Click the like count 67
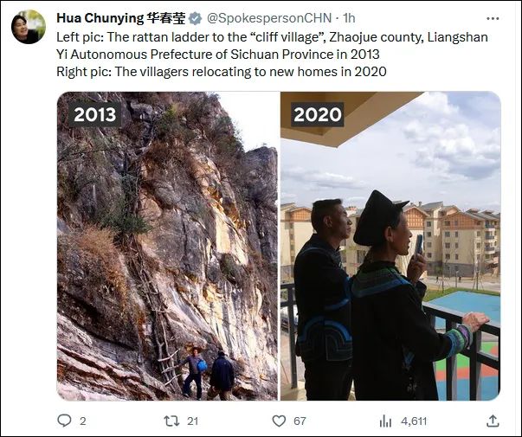This screenshot has width=522, height=437. tap(301, 421)
